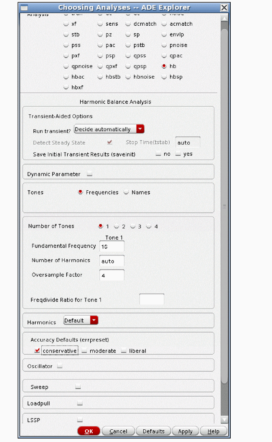Open the Harmonics Default dropdown
Image resolution: width=272 pixels, height=442 pixels.
pyautogui.click(x=81, y=320)
